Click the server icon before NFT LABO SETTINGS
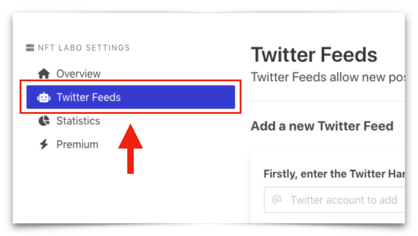 coord(29,47)
